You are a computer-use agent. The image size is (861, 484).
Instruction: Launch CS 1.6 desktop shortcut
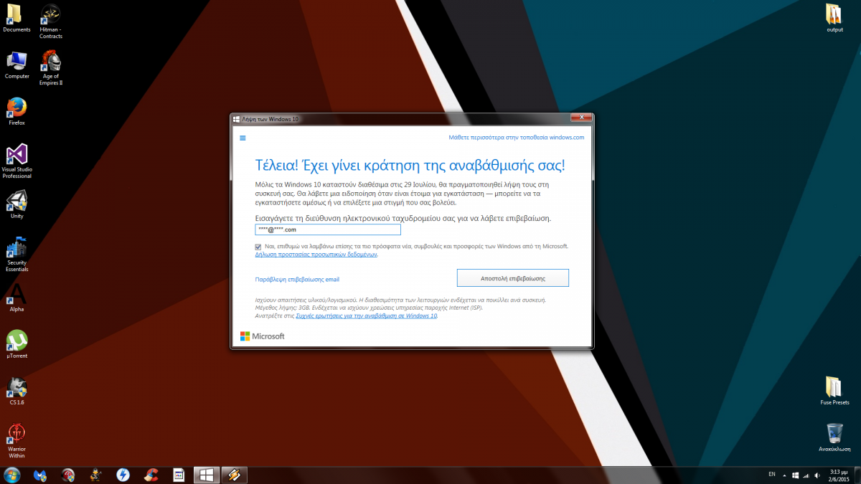[x=17, y=391]
